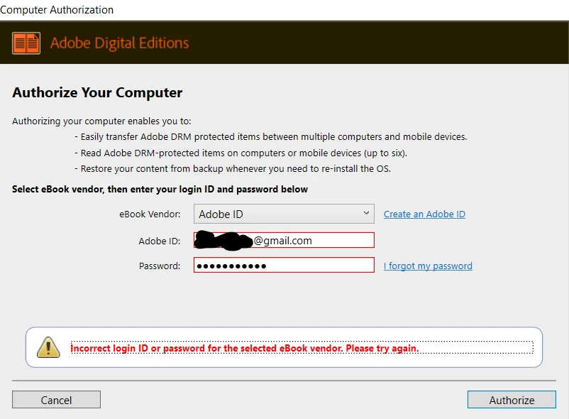Click the Authorizing your computer enables text
Viewport: 569px width, 419px height.
click(x=101, y=121)
